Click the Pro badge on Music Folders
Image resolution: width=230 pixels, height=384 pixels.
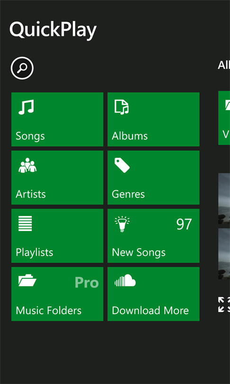click(87, 283)
